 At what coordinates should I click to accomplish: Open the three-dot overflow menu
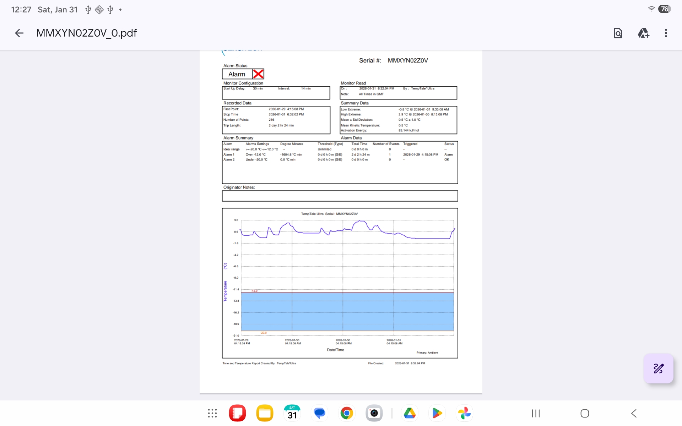pos(666,33)
